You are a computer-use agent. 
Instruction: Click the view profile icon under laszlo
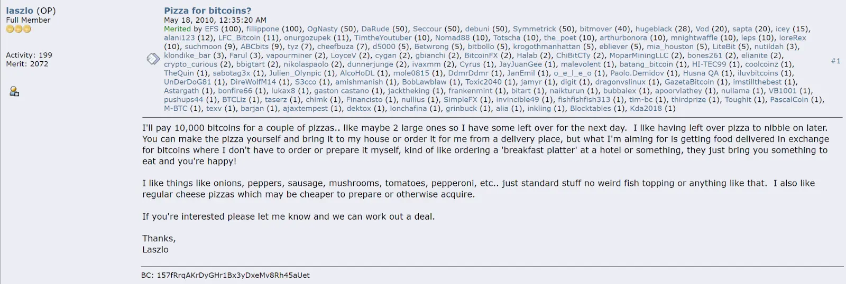click(x=14, y=92)
